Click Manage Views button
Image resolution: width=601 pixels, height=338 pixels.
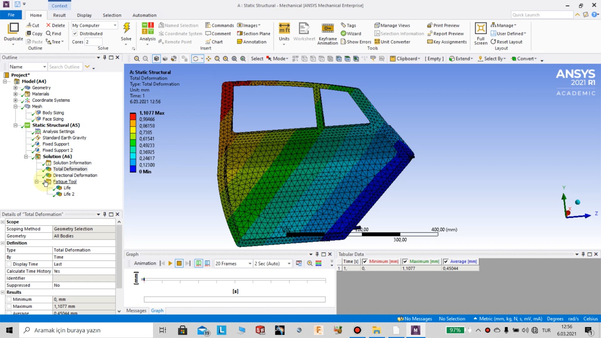coord(392,25)
